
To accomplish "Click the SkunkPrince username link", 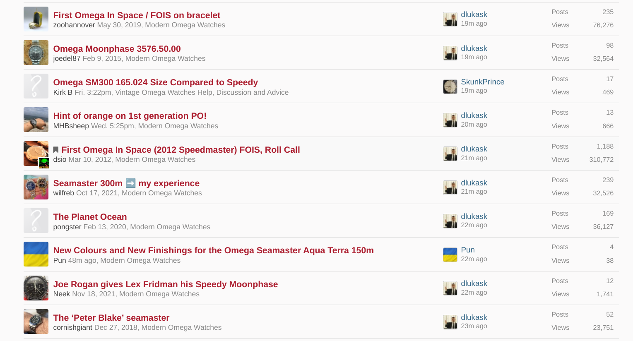I will [482, 82].
